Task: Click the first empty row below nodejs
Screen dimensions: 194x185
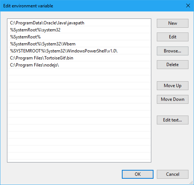Action: click(x=79, y=72)
